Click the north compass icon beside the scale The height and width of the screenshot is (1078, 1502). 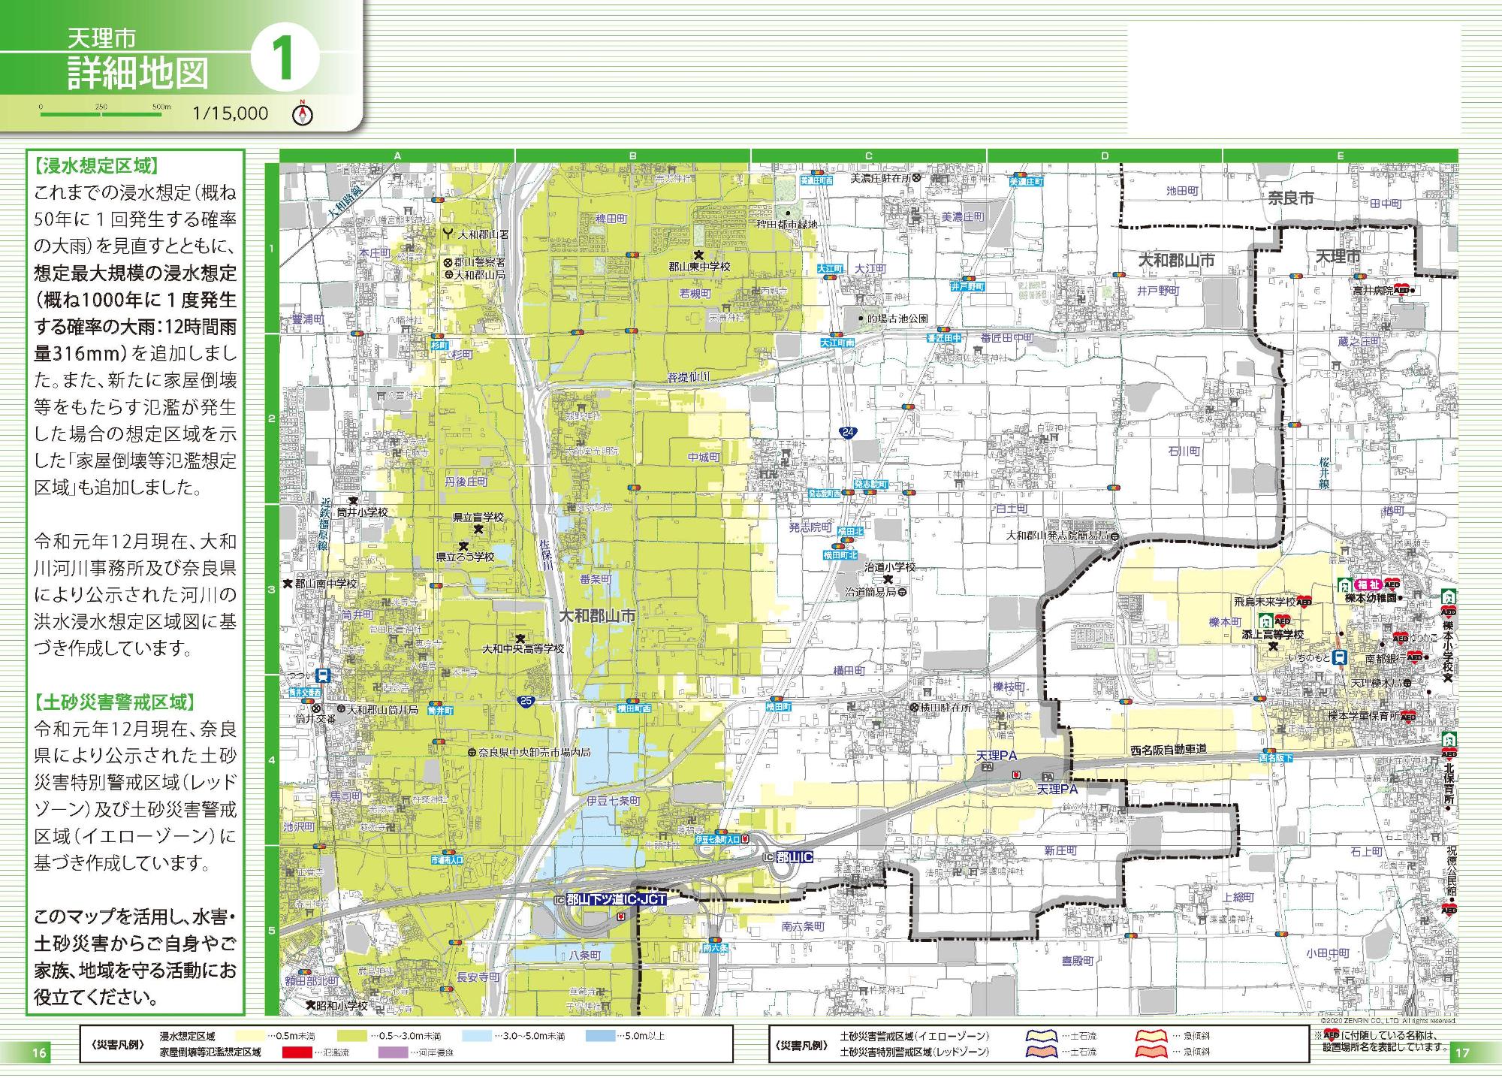coord(301,113)
